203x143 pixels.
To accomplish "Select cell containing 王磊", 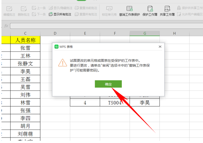I will coord(25,79).
